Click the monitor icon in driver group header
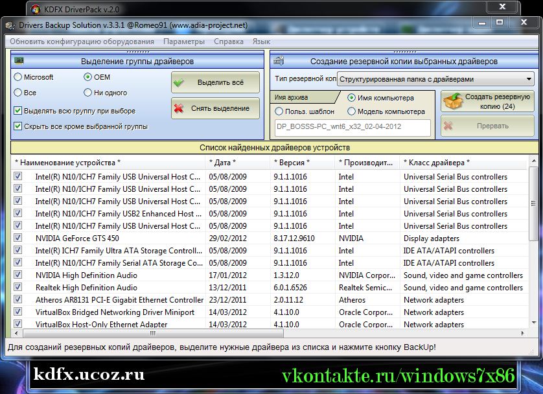Image resolution: width=543 pixels, height=394 pixels. coord(19,61)
